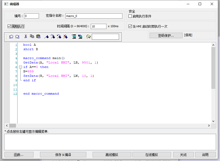The image size is (220, 161).
Task: Open the 函数... function list
Action: 19,155
